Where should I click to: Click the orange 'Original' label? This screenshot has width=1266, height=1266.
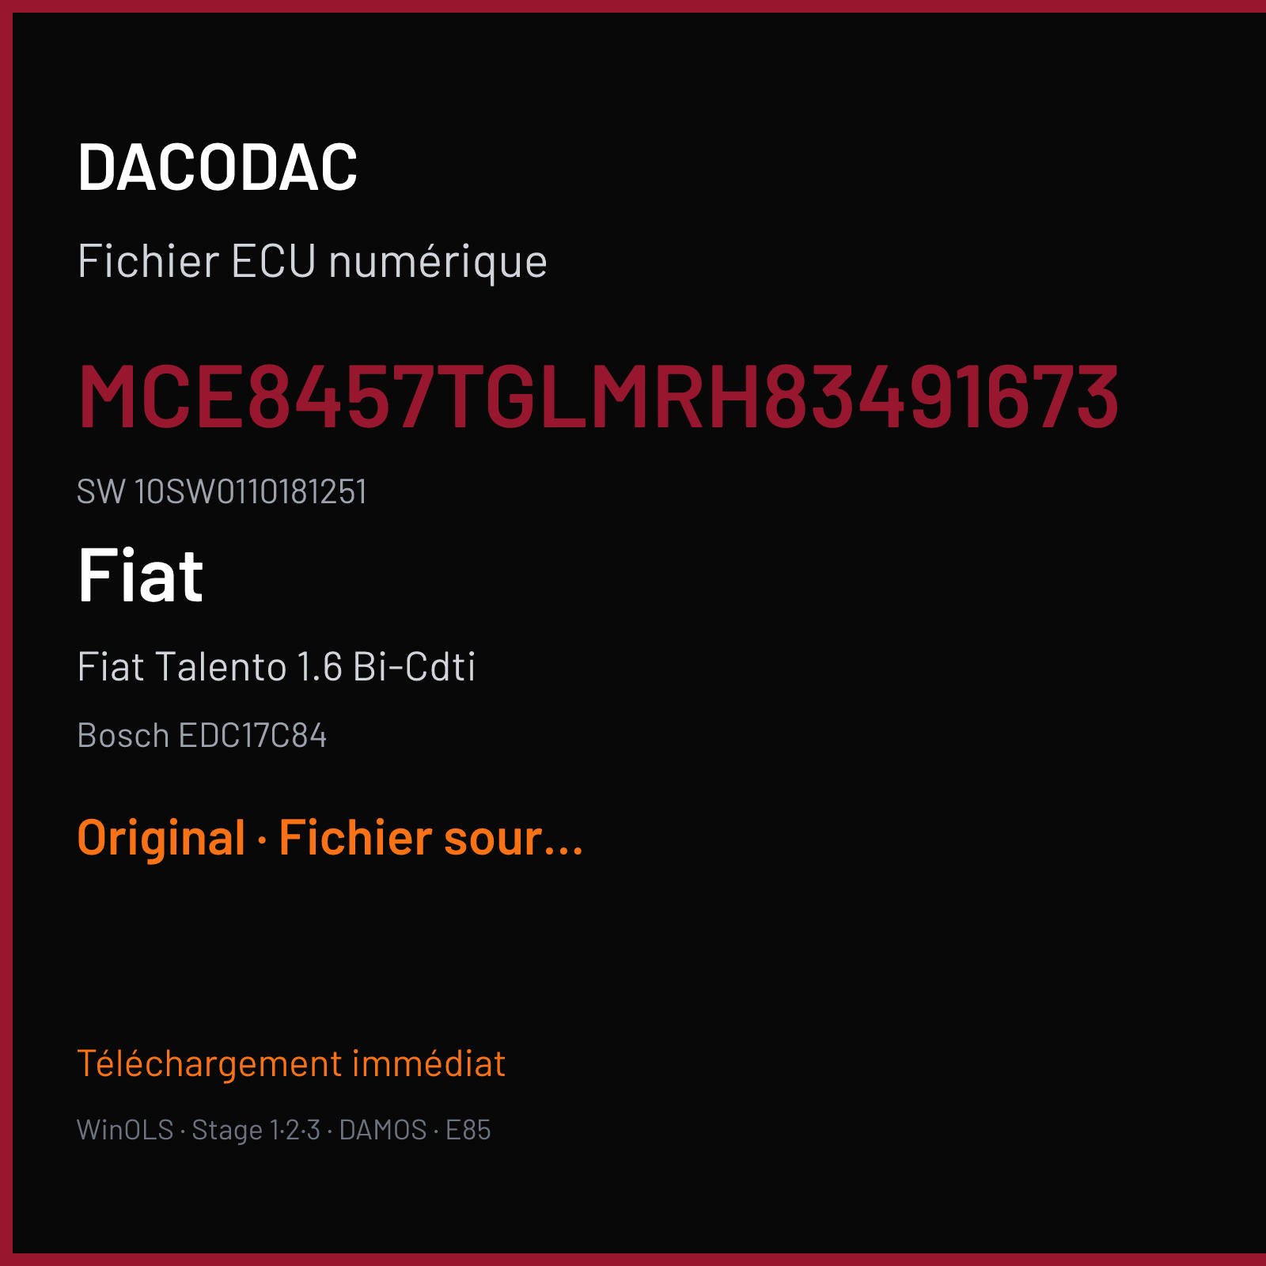(161, 838)
